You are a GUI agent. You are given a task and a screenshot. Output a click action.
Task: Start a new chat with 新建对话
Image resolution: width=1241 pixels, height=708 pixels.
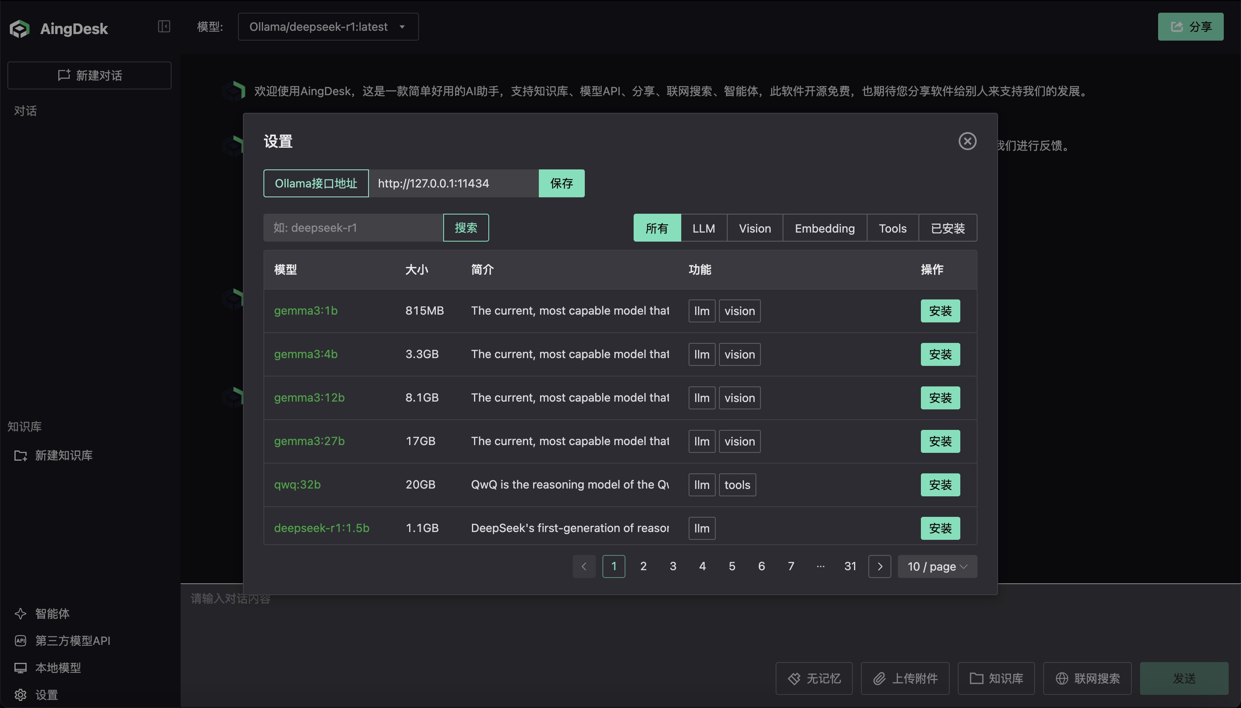point(89,75)
